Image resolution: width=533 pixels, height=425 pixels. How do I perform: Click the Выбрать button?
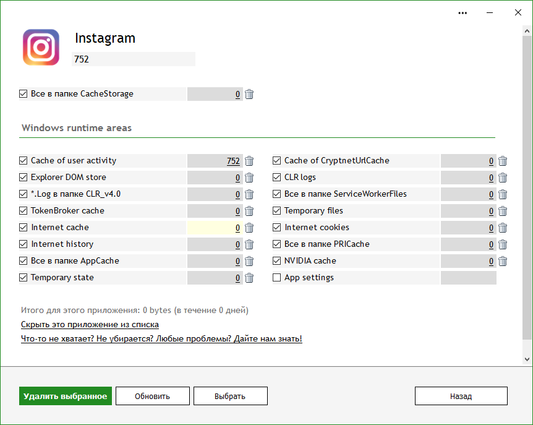(x=230, y=396)
